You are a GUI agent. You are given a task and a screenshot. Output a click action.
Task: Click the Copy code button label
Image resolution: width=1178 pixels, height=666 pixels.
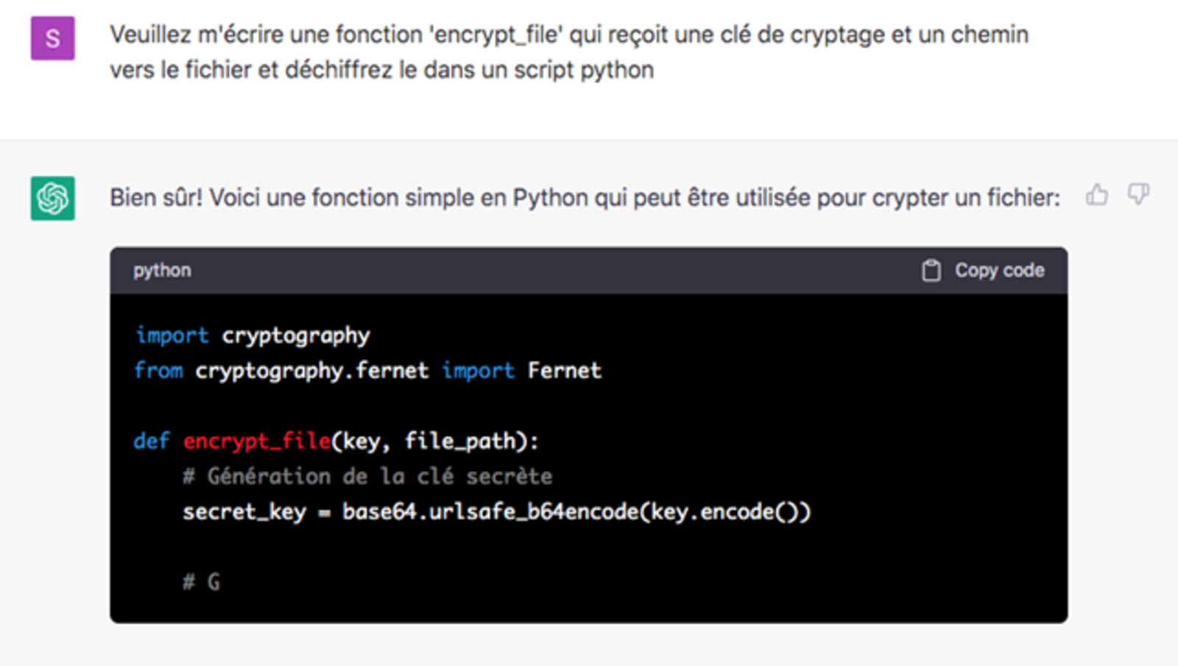coord(999,270)
